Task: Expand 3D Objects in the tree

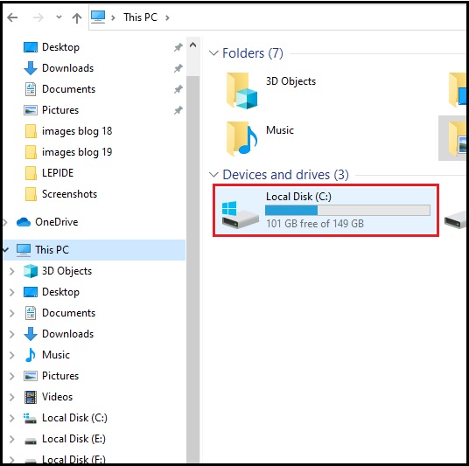Action: (12, 271)
